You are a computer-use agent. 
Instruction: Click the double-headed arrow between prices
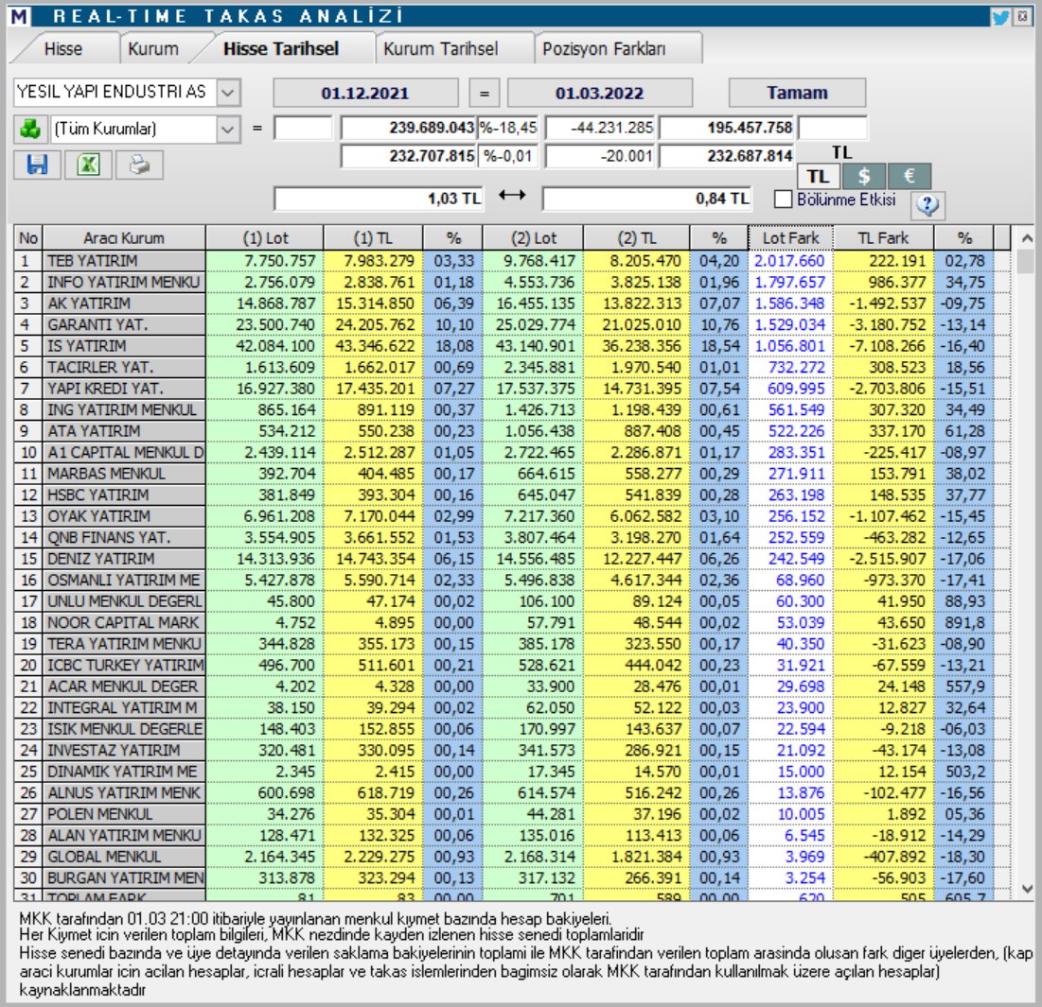pos(512,195)
